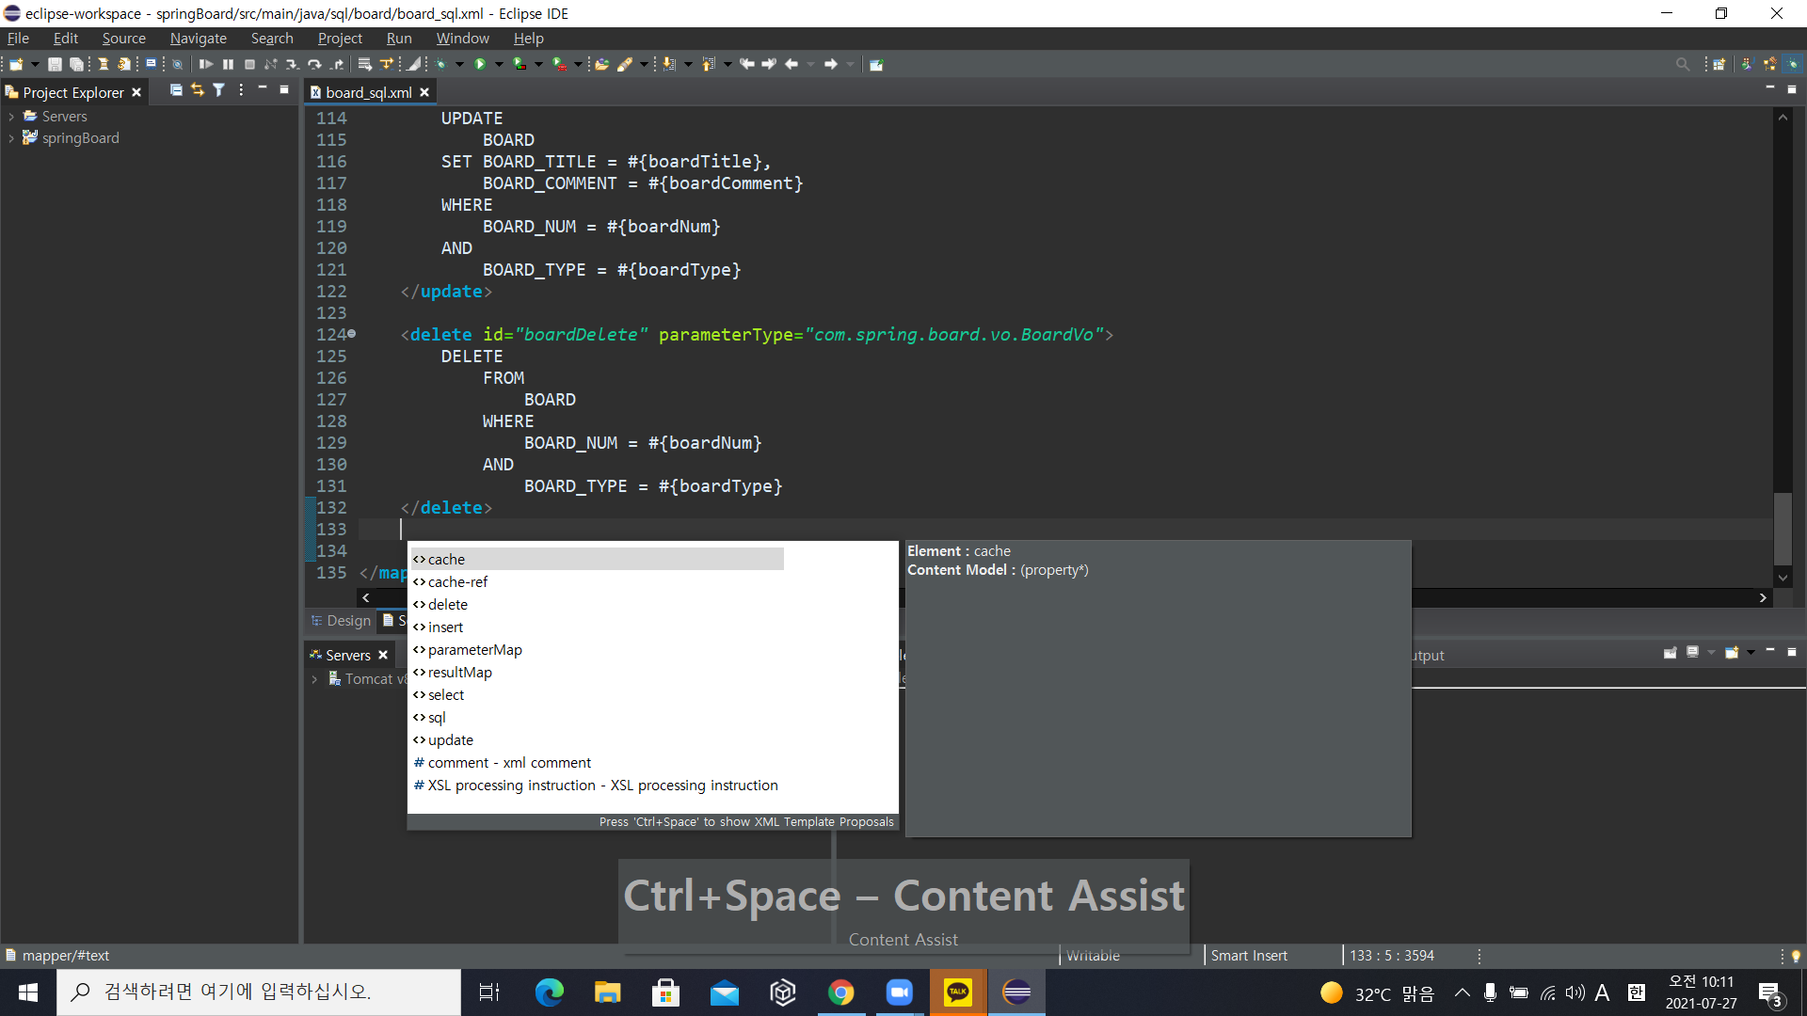Toggle Use Step Filters
The height and width of the screenshot is (1016, 1807).
[x=386, y=64]
